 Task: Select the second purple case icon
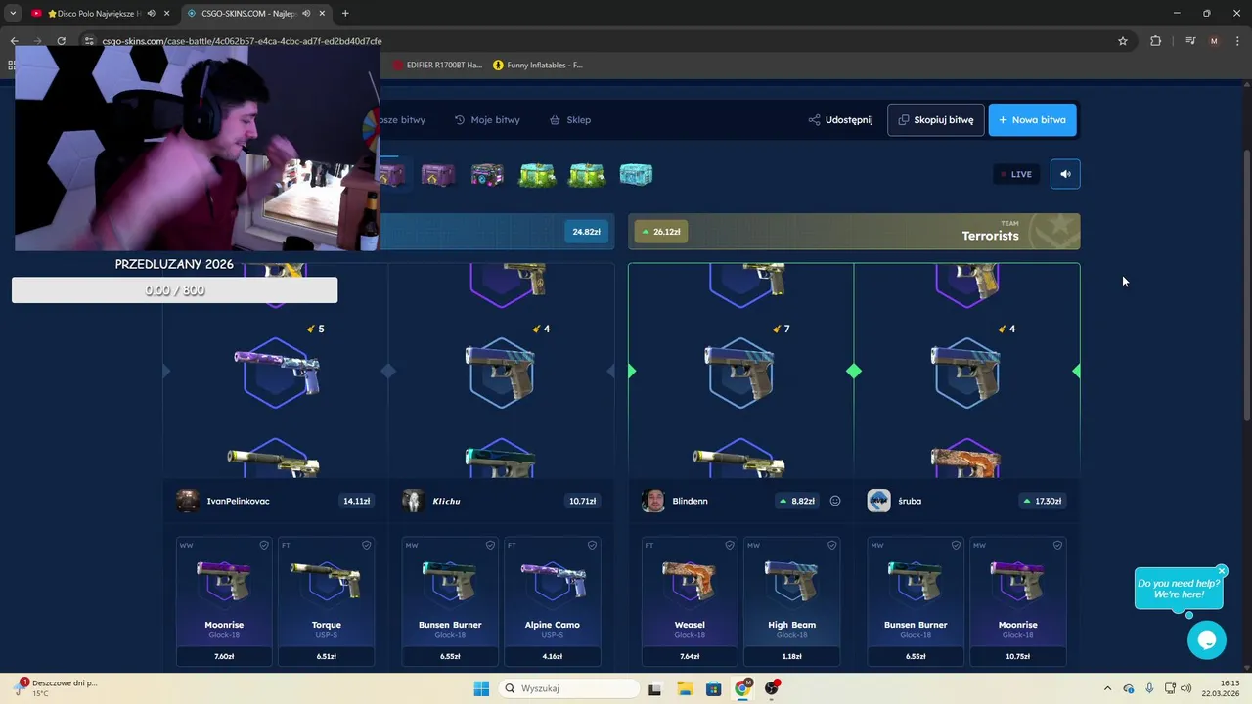pyautogui.click(x=437, y=175)
